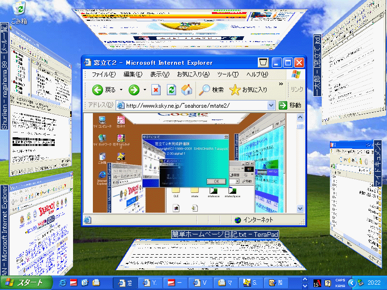Open the folder icon in Quick Launch

(x=96, y=283)
